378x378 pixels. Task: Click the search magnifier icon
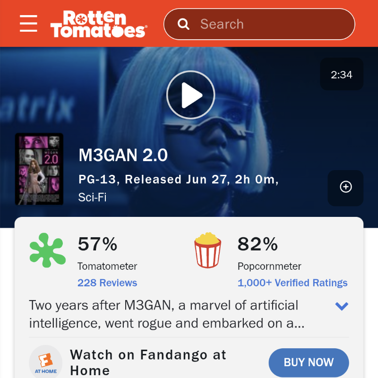183,24
